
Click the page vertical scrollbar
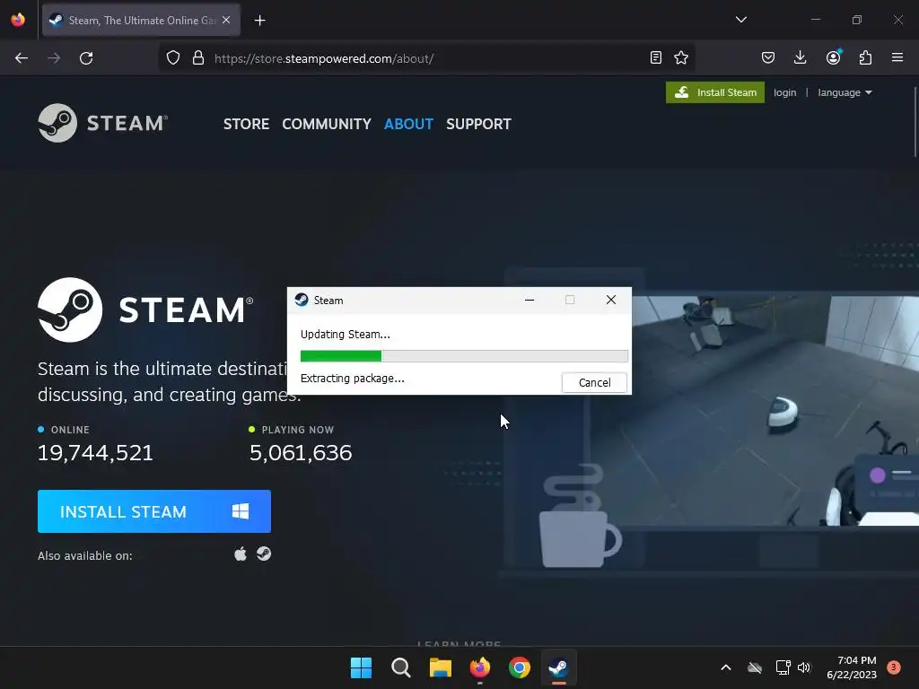click(x=915, y=122)
